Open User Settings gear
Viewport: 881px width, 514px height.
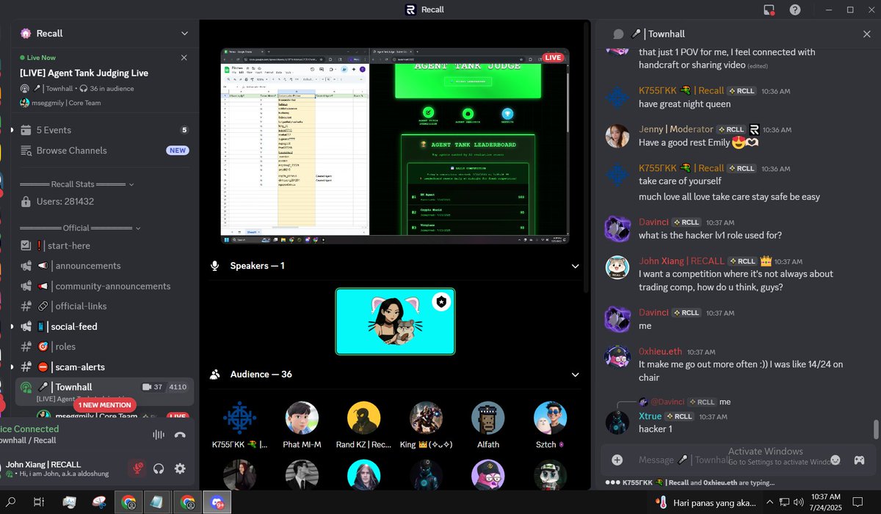click(180, 468)
